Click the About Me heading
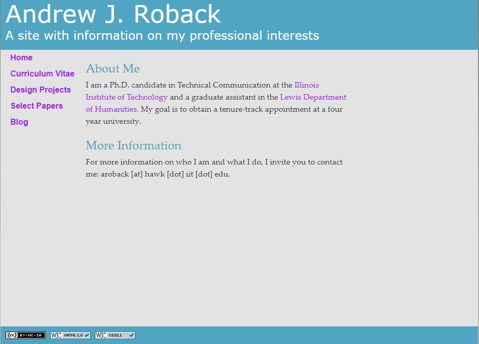 coord(113,68)
